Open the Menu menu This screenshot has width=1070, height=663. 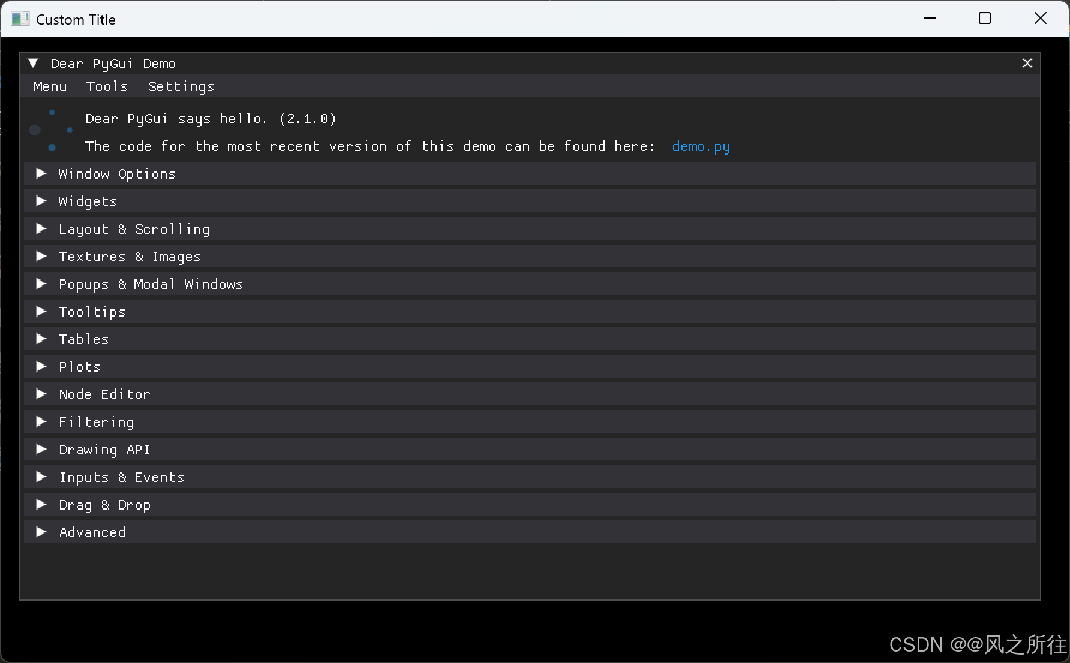pos(50,86)
